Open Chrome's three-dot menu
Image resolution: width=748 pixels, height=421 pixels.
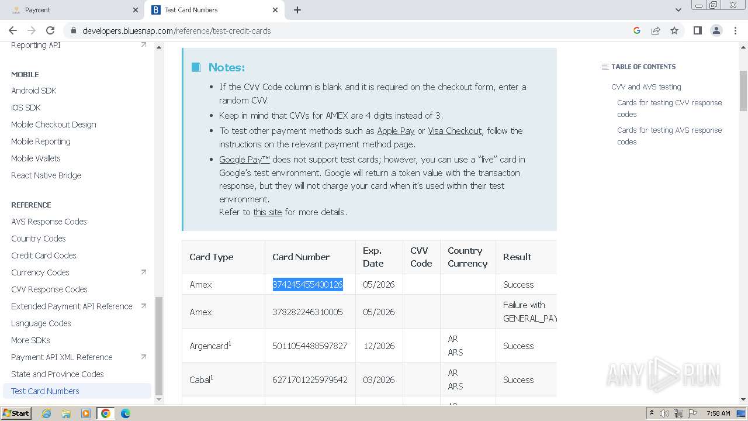pyautogui.click(x=735, y=30)
